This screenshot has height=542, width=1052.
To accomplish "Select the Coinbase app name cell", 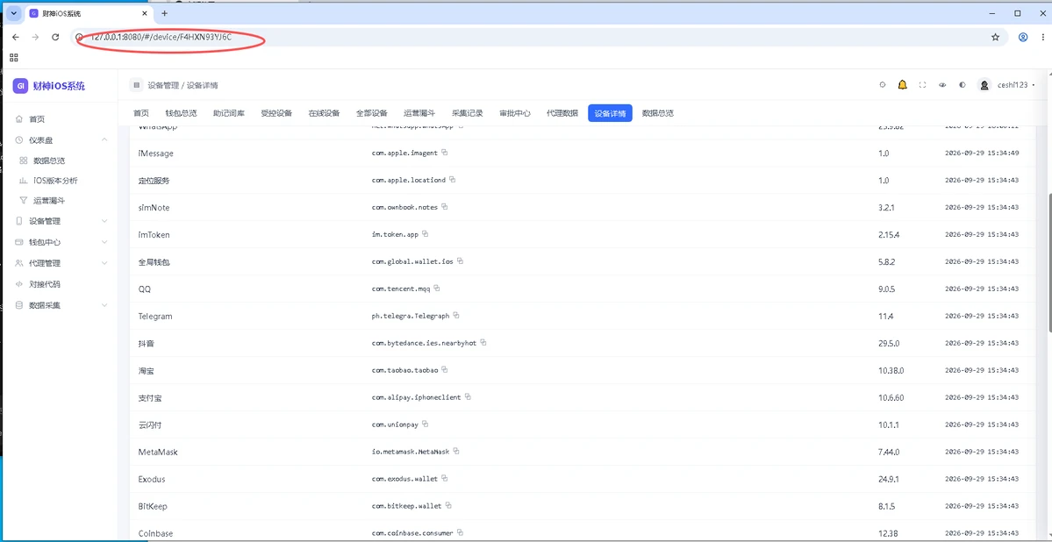I will [155, 533].
